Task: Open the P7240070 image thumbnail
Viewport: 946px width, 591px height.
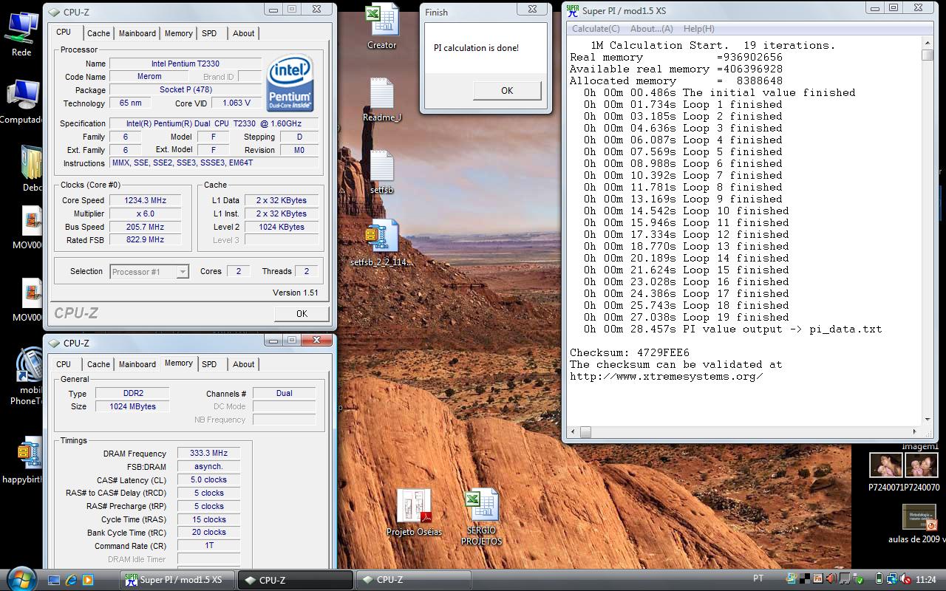Action: [921, 465]
